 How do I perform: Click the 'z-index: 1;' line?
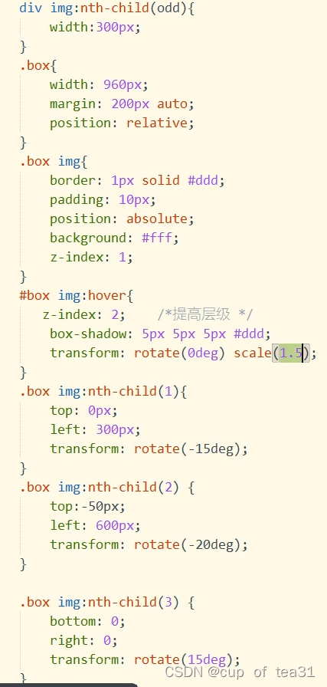coord(91,257)
